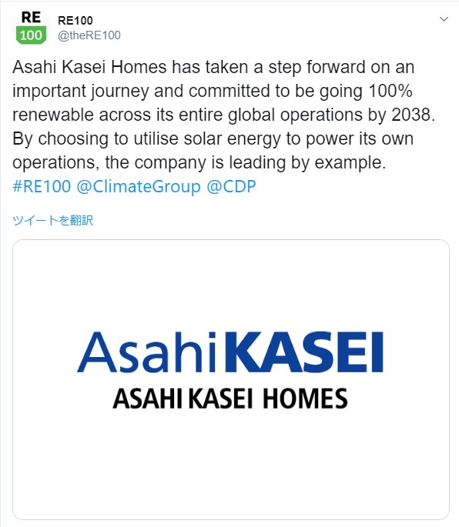Open the RE100 profile avatar
Image resolution: width=459 pixels, height=527 pixels.
(x=31, y=28)
